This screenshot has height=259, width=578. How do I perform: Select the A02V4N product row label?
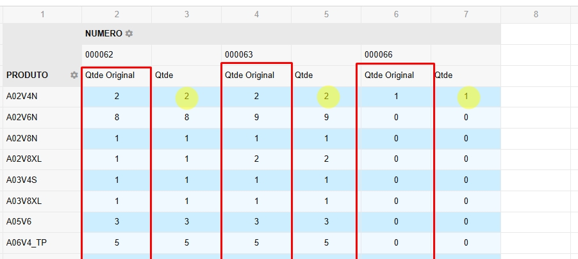[22, 97]
